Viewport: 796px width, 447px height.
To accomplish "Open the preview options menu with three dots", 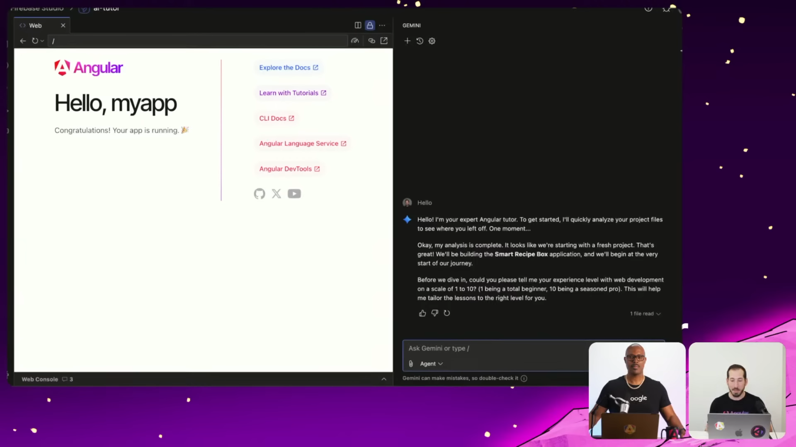I will click(382, 25).
